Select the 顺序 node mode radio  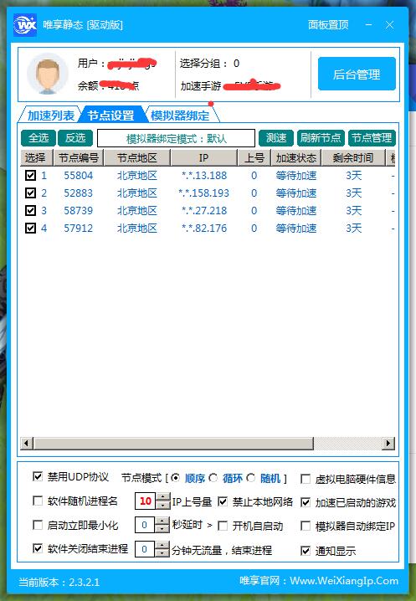[175, 478]
